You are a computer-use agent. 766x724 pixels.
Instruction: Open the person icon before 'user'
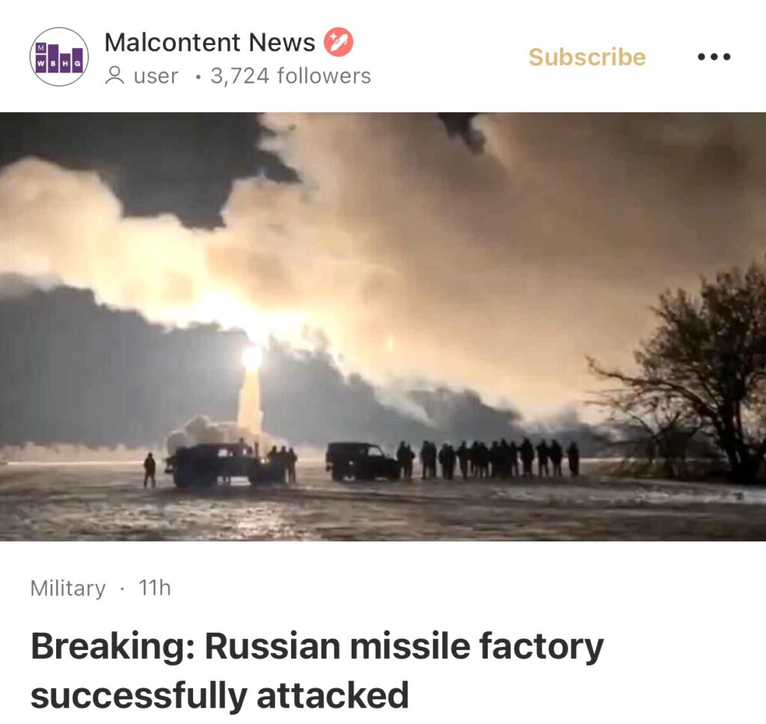pyautogui.click(x=114, y=76)
